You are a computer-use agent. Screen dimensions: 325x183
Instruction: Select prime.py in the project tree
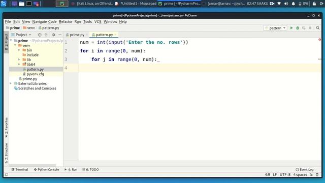tap(29, 79)
